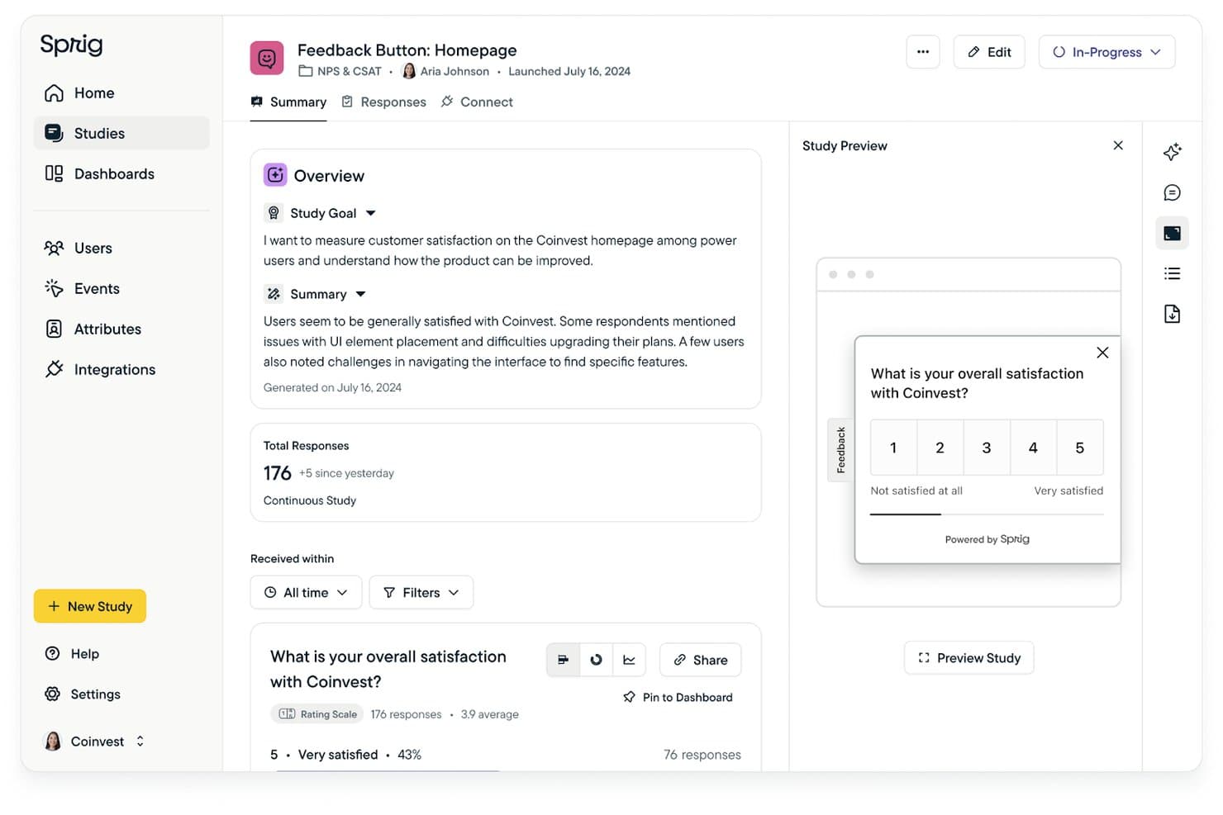Go to Events page
The width and height of the screenshot is (1223, 815).
pos(121,288)
